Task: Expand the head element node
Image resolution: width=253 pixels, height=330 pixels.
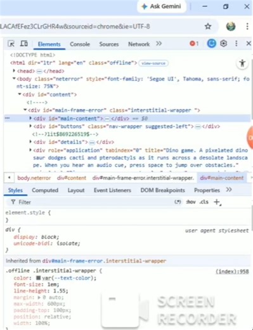Action: click(x=14, y=70)
